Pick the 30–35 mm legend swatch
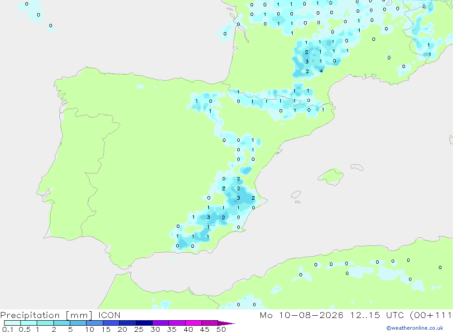Viewport: 453px width, 332px height. click(x=161, y=323)
